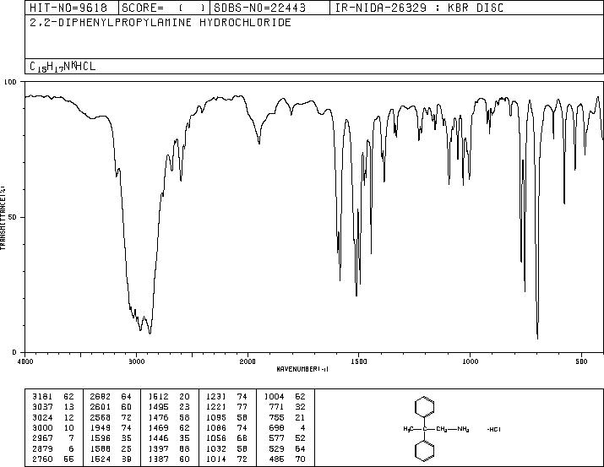Click the molecular structure diagram thumbnail
The image size is (604, 467).
(x=451, y=428)
